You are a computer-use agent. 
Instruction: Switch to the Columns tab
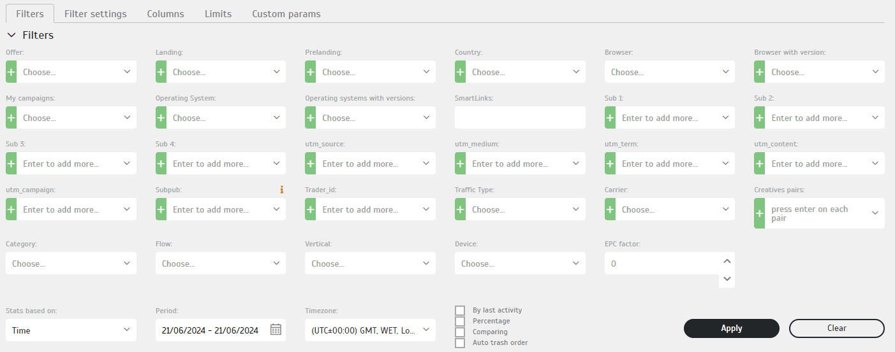point(165,13)
